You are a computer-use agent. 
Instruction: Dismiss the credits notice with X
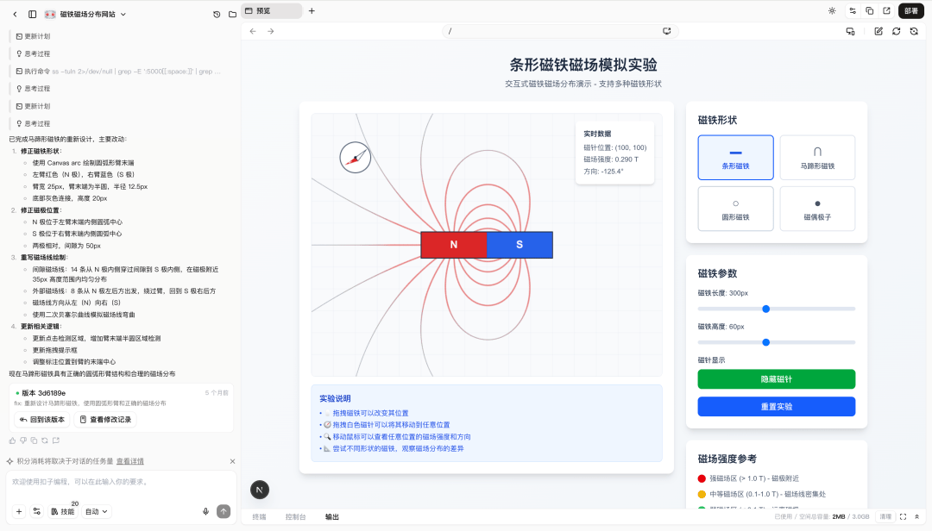pos(232,461)
